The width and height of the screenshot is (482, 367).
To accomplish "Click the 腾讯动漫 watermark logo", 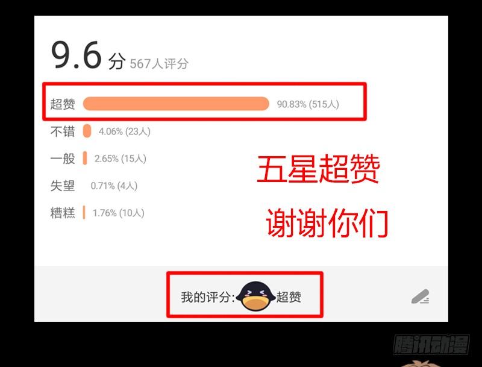I will (x=431, y=345).
